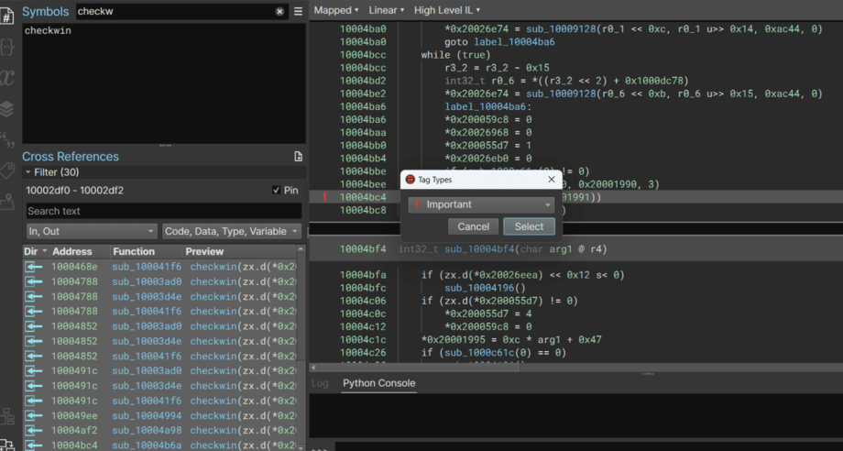Open the Variables sidebar x icon
Viewport: 843px width, 451px height.
7,77
